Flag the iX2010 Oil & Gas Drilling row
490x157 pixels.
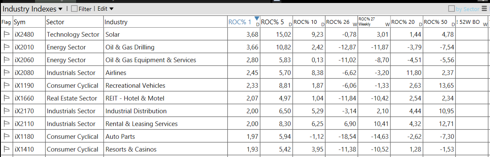tap(6, 47)
